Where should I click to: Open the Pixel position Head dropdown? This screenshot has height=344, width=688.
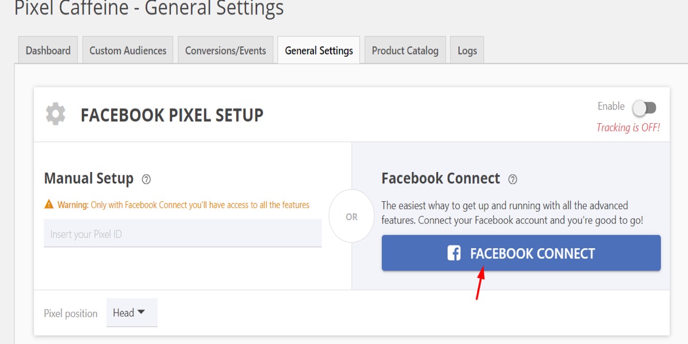[x=131, y=312]
